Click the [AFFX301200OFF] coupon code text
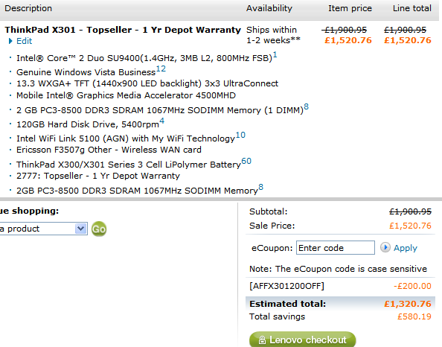 pos(286,286)
